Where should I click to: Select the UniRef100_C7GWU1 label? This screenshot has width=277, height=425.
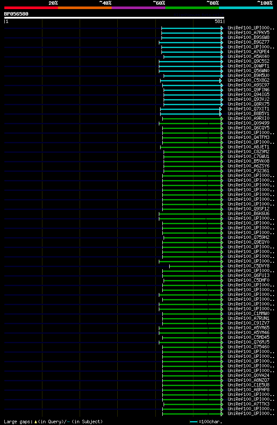click(x=248, y=157)
